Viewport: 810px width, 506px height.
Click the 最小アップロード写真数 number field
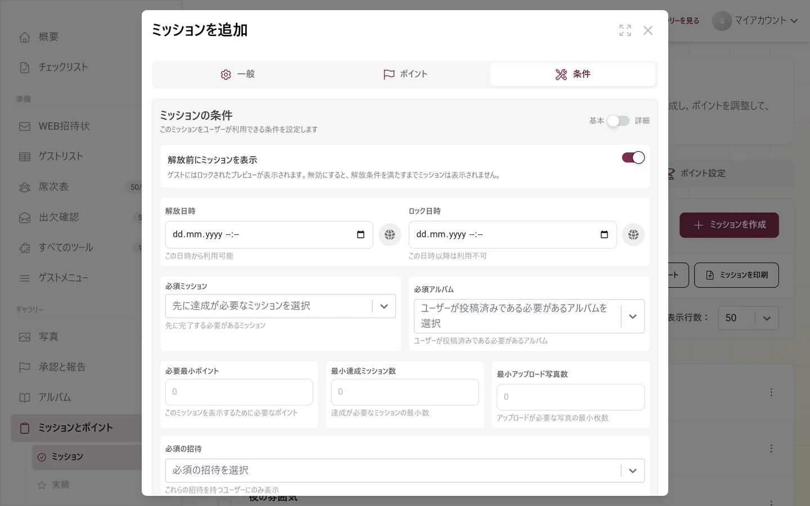[570, 397]
